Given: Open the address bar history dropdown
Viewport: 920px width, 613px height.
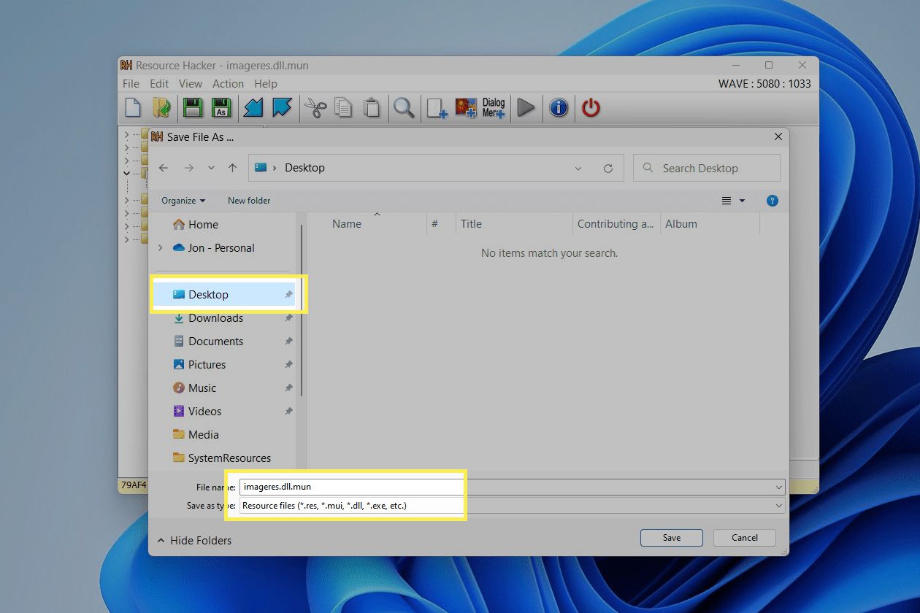Looking at the screenshot, I should [x=578, y=168].
